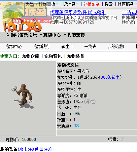137x152 pixels.
Task: Click the red 兑换威望 link
Action: tap(92, 4)
